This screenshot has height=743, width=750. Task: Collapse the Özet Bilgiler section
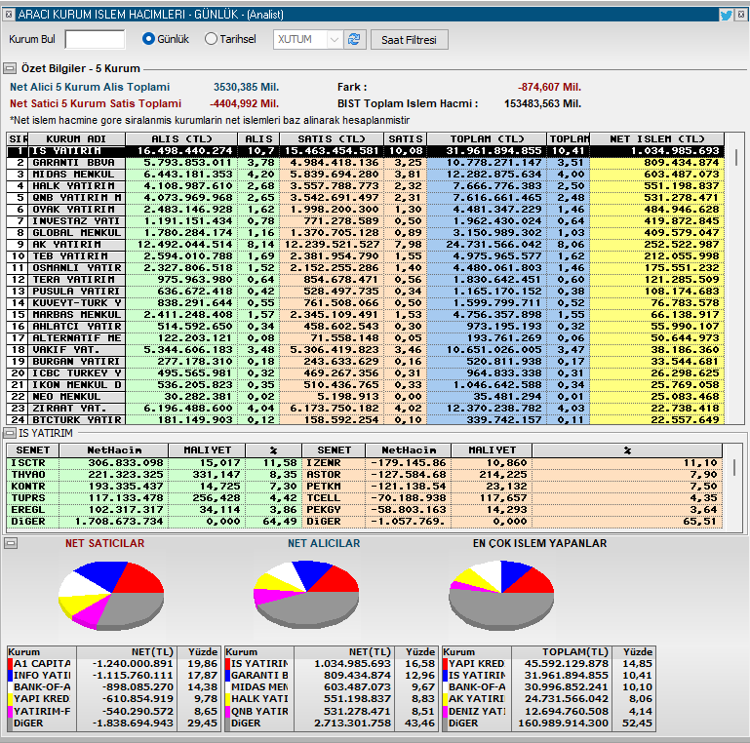[10, 68]
